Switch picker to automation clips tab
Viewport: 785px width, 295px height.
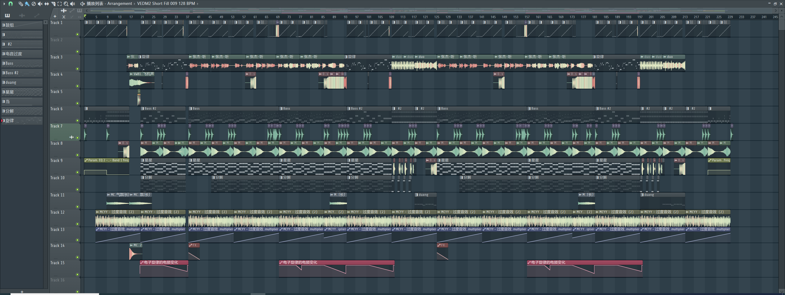click(37, 15)
